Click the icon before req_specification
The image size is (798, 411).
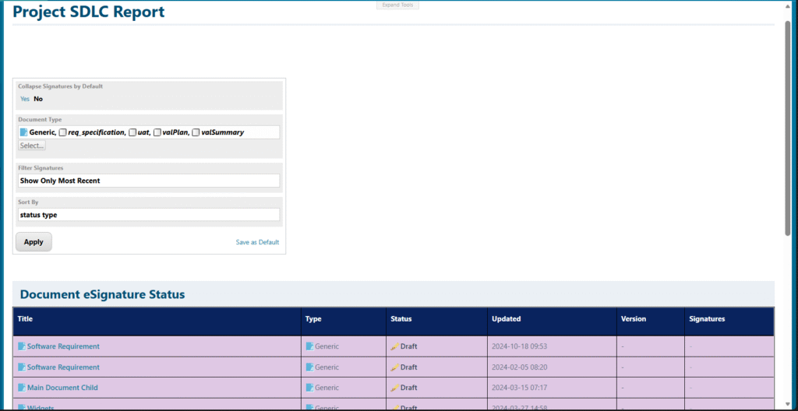pyautogui.click(x=63, y=132)
